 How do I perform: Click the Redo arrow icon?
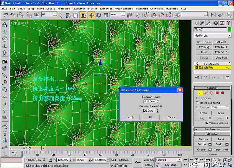tap(13, 15)
